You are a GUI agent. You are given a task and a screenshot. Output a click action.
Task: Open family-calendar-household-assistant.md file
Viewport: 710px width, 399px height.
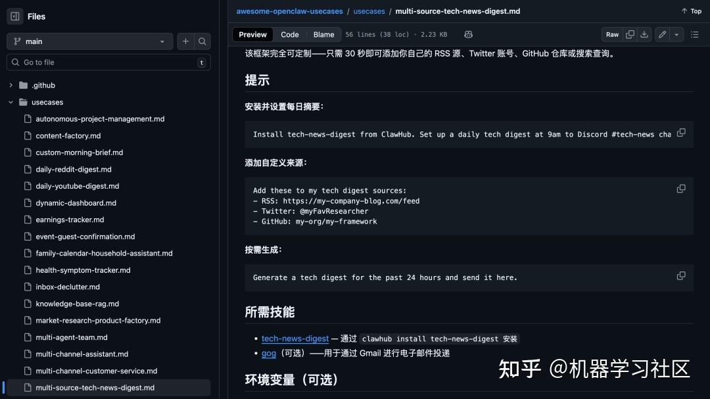[104, 253]
